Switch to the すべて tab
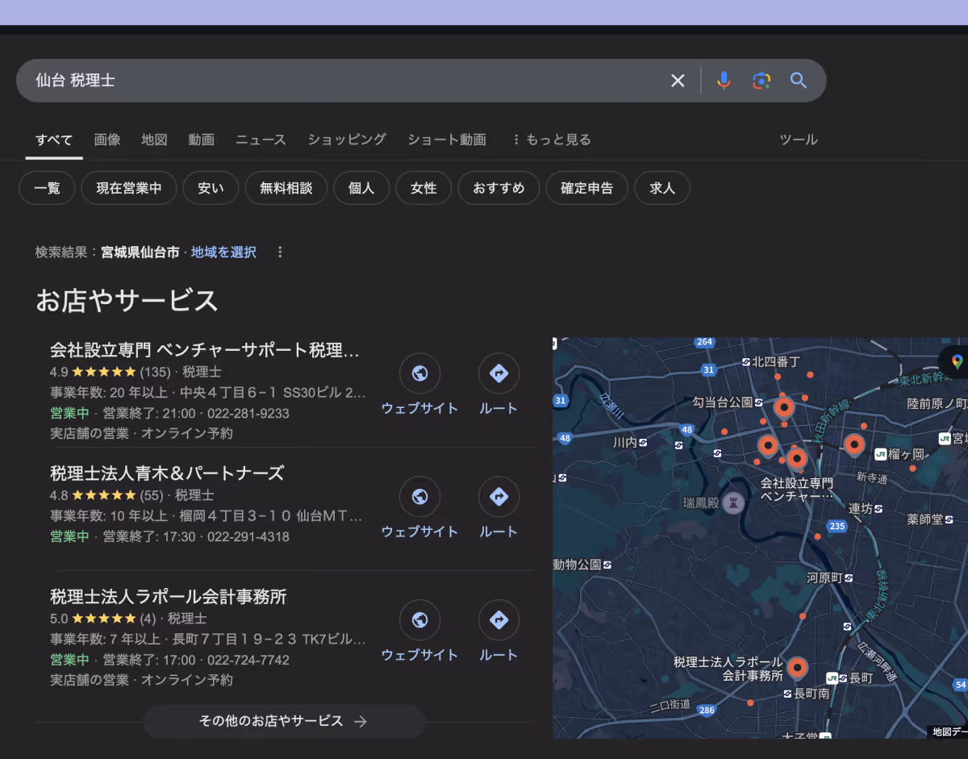Screen dimensions: 968x759 54,140
